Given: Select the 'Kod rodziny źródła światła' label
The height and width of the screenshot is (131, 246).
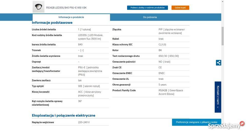Looking at the screenshot, I should click(x=47, y=35).
